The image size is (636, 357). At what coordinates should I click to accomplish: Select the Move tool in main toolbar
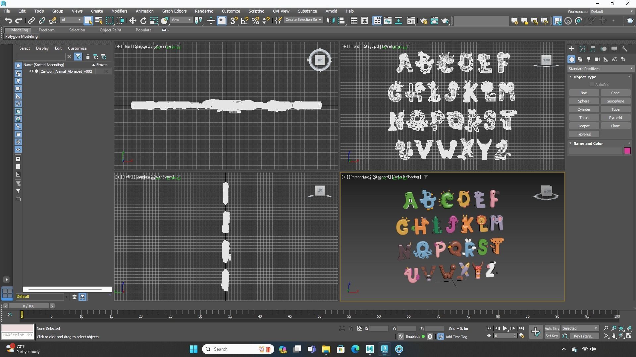(132, 20)
